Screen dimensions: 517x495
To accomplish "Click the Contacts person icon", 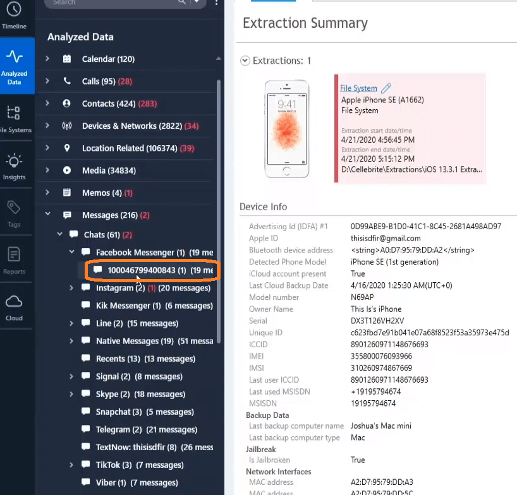I will point(66,104).
